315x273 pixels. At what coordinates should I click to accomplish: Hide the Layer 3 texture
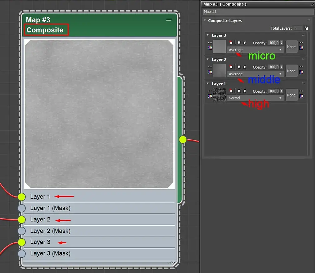pyautogui.click(x=210, y=42)
